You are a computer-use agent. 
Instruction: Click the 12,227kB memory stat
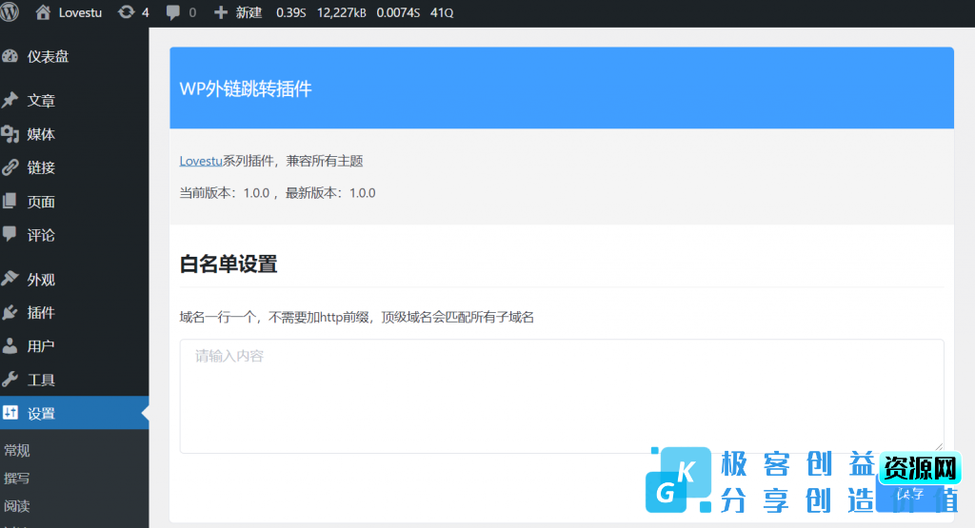(x=342, y=12)
